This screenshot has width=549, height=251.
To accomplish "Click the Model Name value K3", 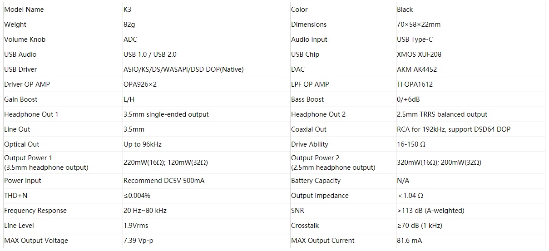I will [x=128, y=10].
